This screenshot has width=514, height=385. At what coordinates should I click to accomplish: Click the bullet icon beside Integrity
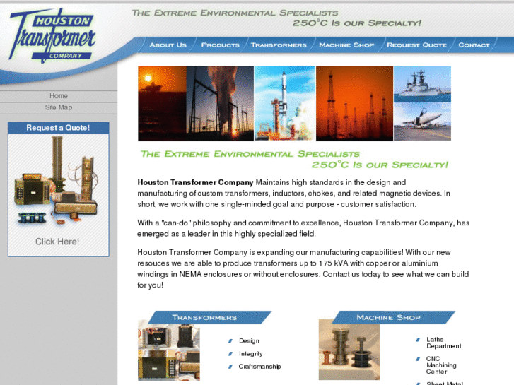click(230, 354)
